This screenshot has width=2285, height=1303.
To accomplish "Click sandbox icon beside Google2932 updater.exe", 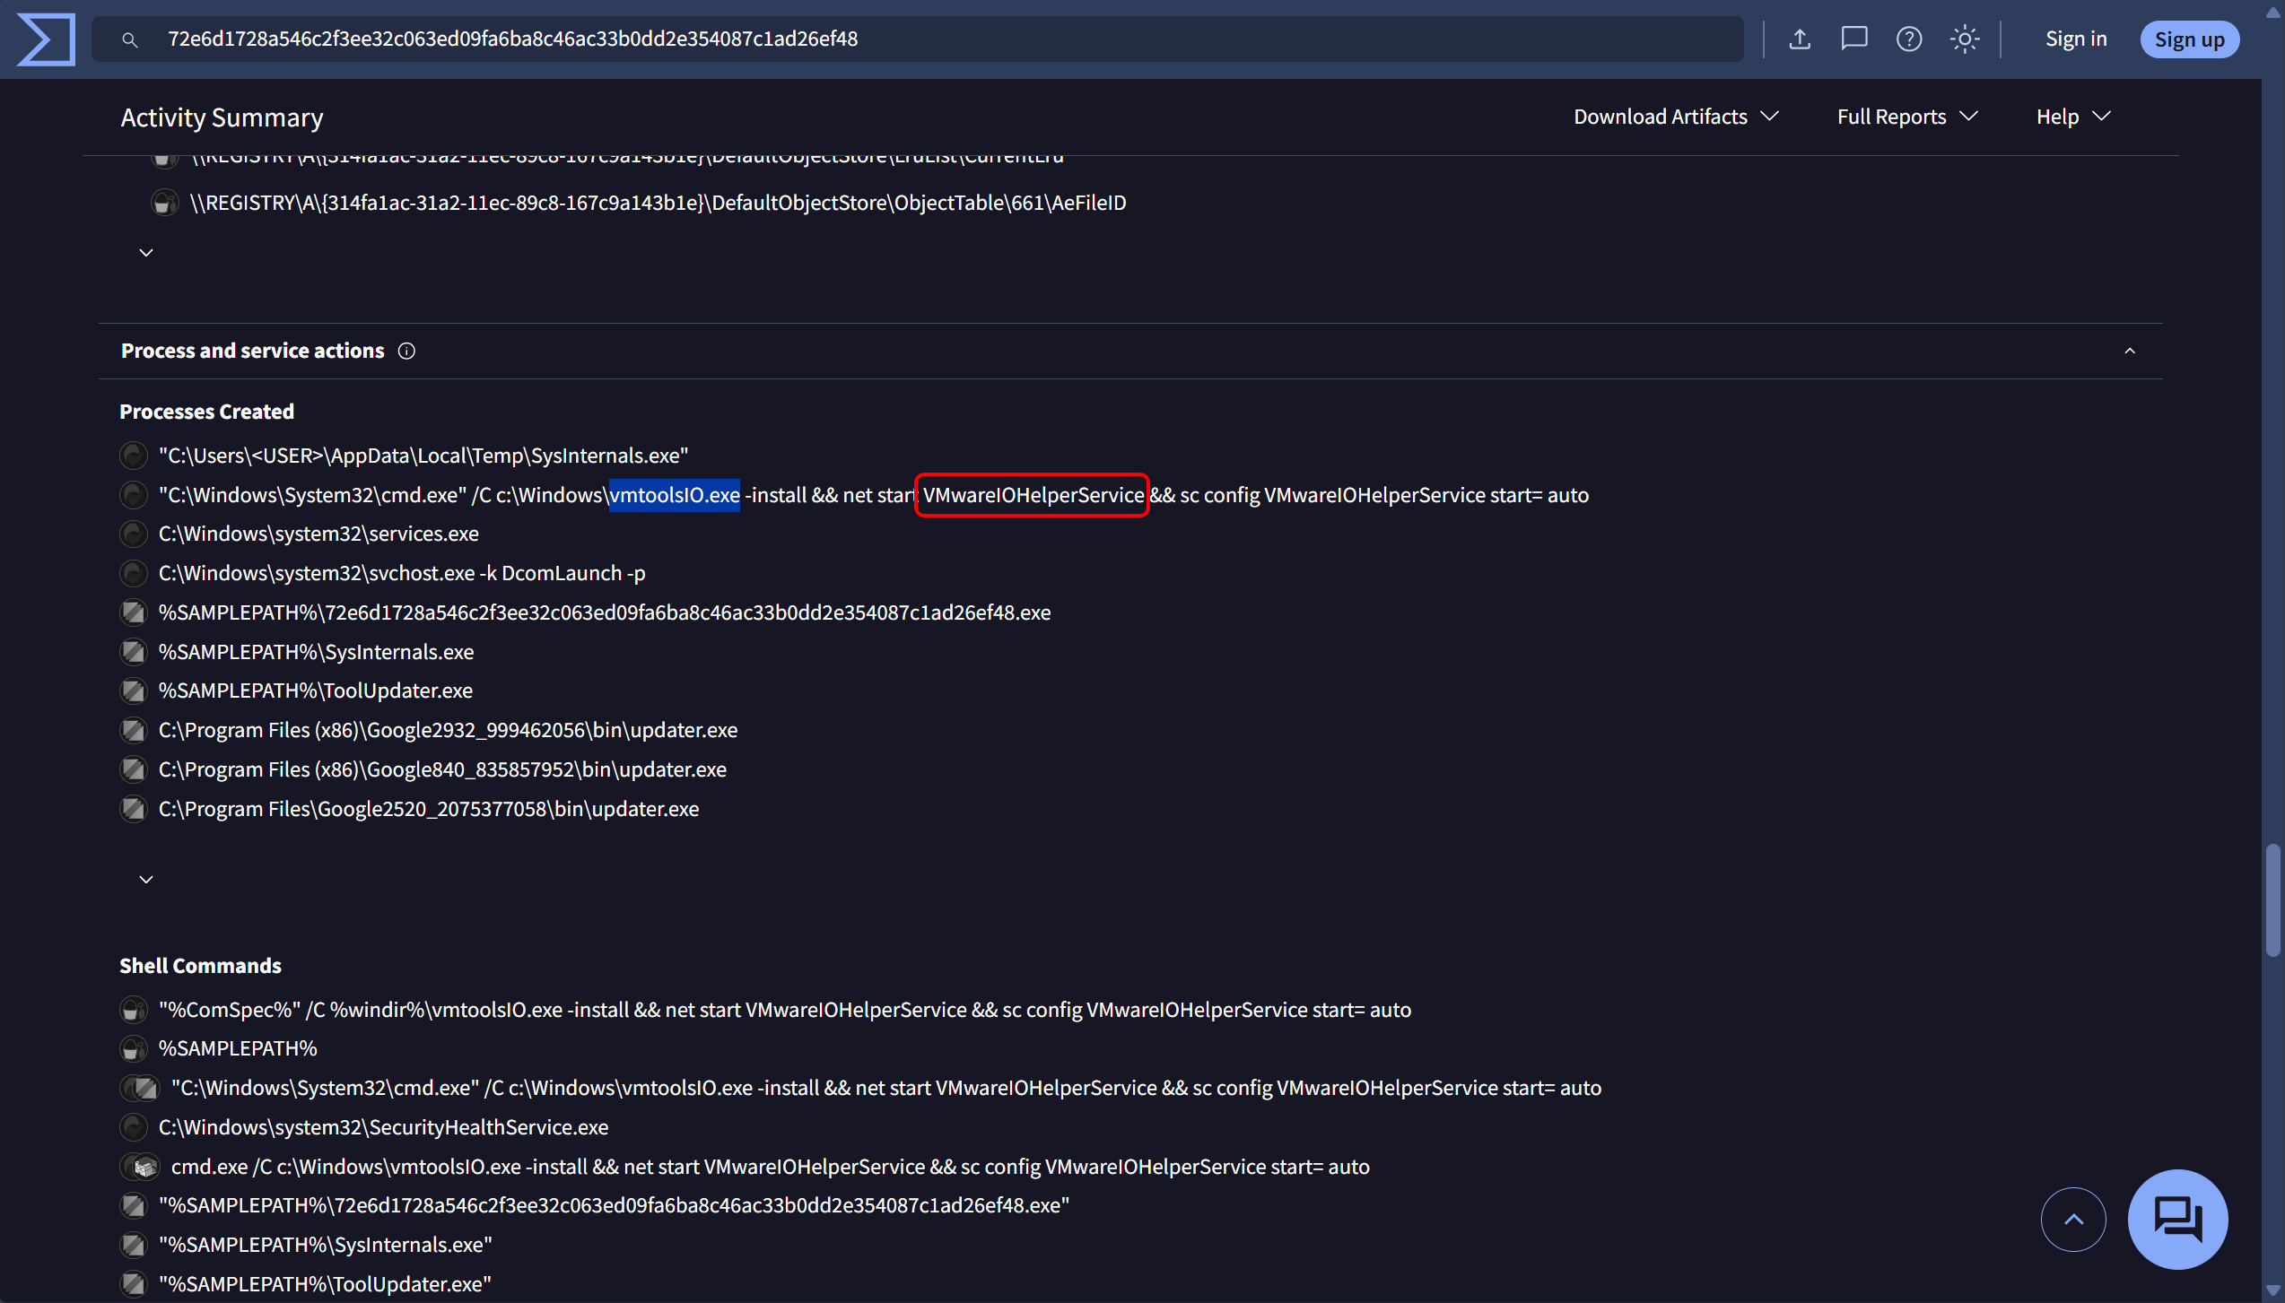I will (x=134, y=730).
